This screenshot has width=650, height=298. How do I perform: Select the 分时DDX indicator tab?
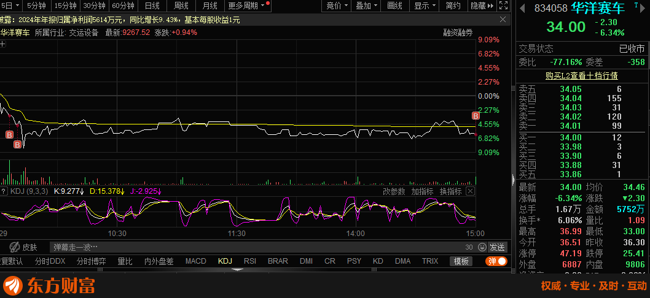pos(50,261)
